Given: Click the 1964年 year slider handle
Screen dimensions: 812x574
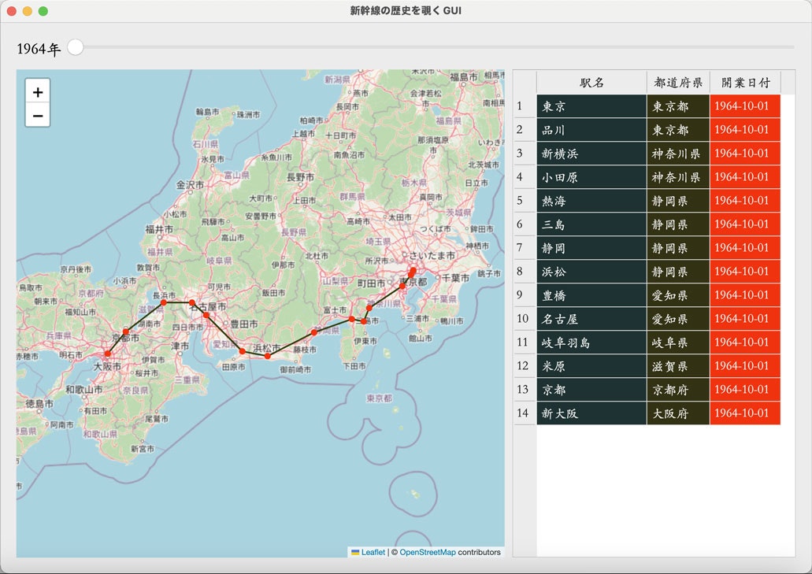Looking at the screenshot, I should (x=76, y=47).
